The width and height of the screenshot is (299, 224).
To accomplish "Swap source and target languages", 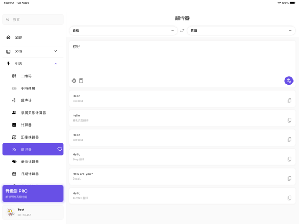I will coord(183,30).
